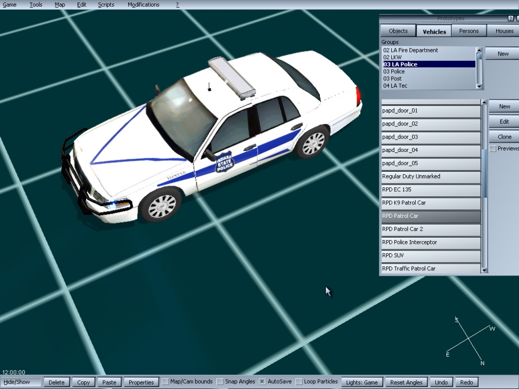The height and width of the screenshot is (389, 519).
Task: Click the New button above Edit
Action: tap(504, 106)
